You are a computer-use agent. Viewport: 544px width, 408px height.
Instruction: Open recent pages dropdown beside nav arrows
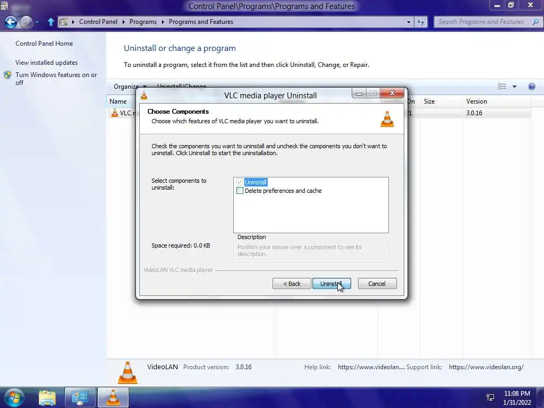pos(37,22)
